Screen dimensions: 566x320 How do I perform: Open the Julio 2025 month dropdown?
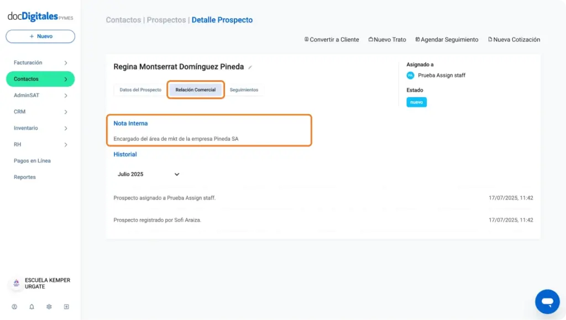tap(148, 174)
